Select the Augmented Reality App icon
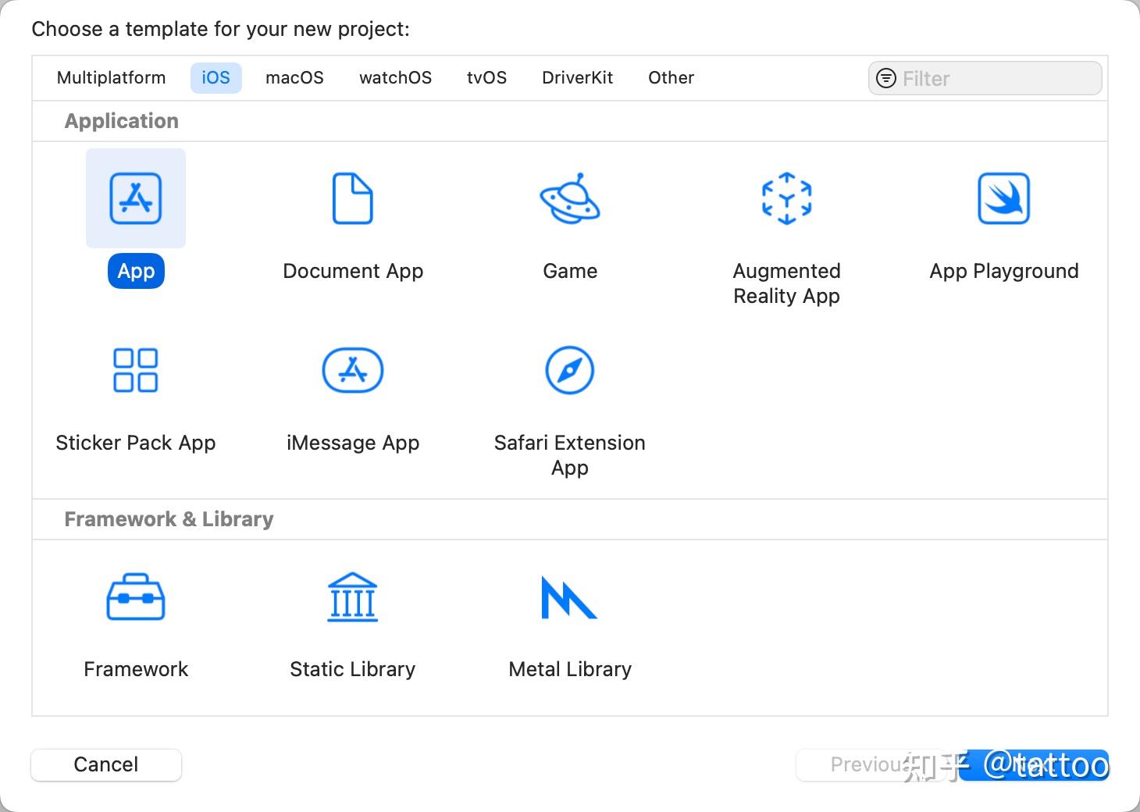The image size is (1140, 812). [786, 198]
